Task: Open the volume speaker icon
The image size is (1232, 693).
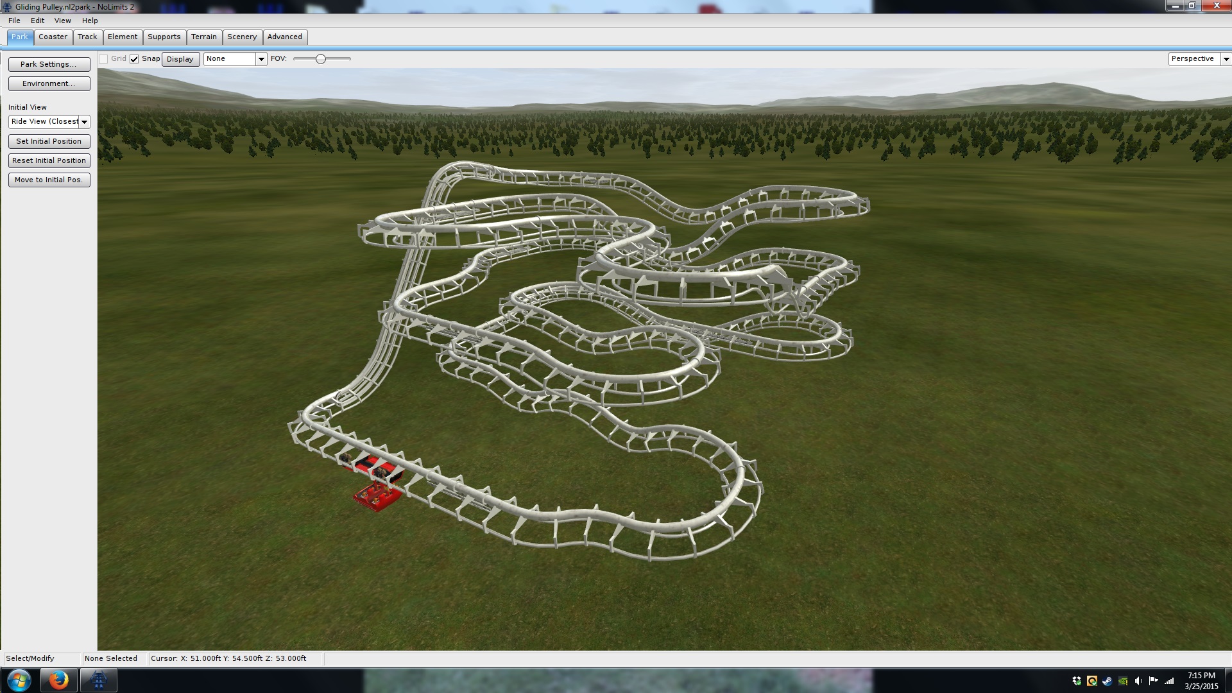Action: tap(1138, 681)
